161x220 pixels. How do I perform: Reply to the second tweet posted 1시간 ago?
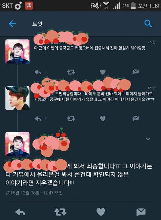coord(38,119)
